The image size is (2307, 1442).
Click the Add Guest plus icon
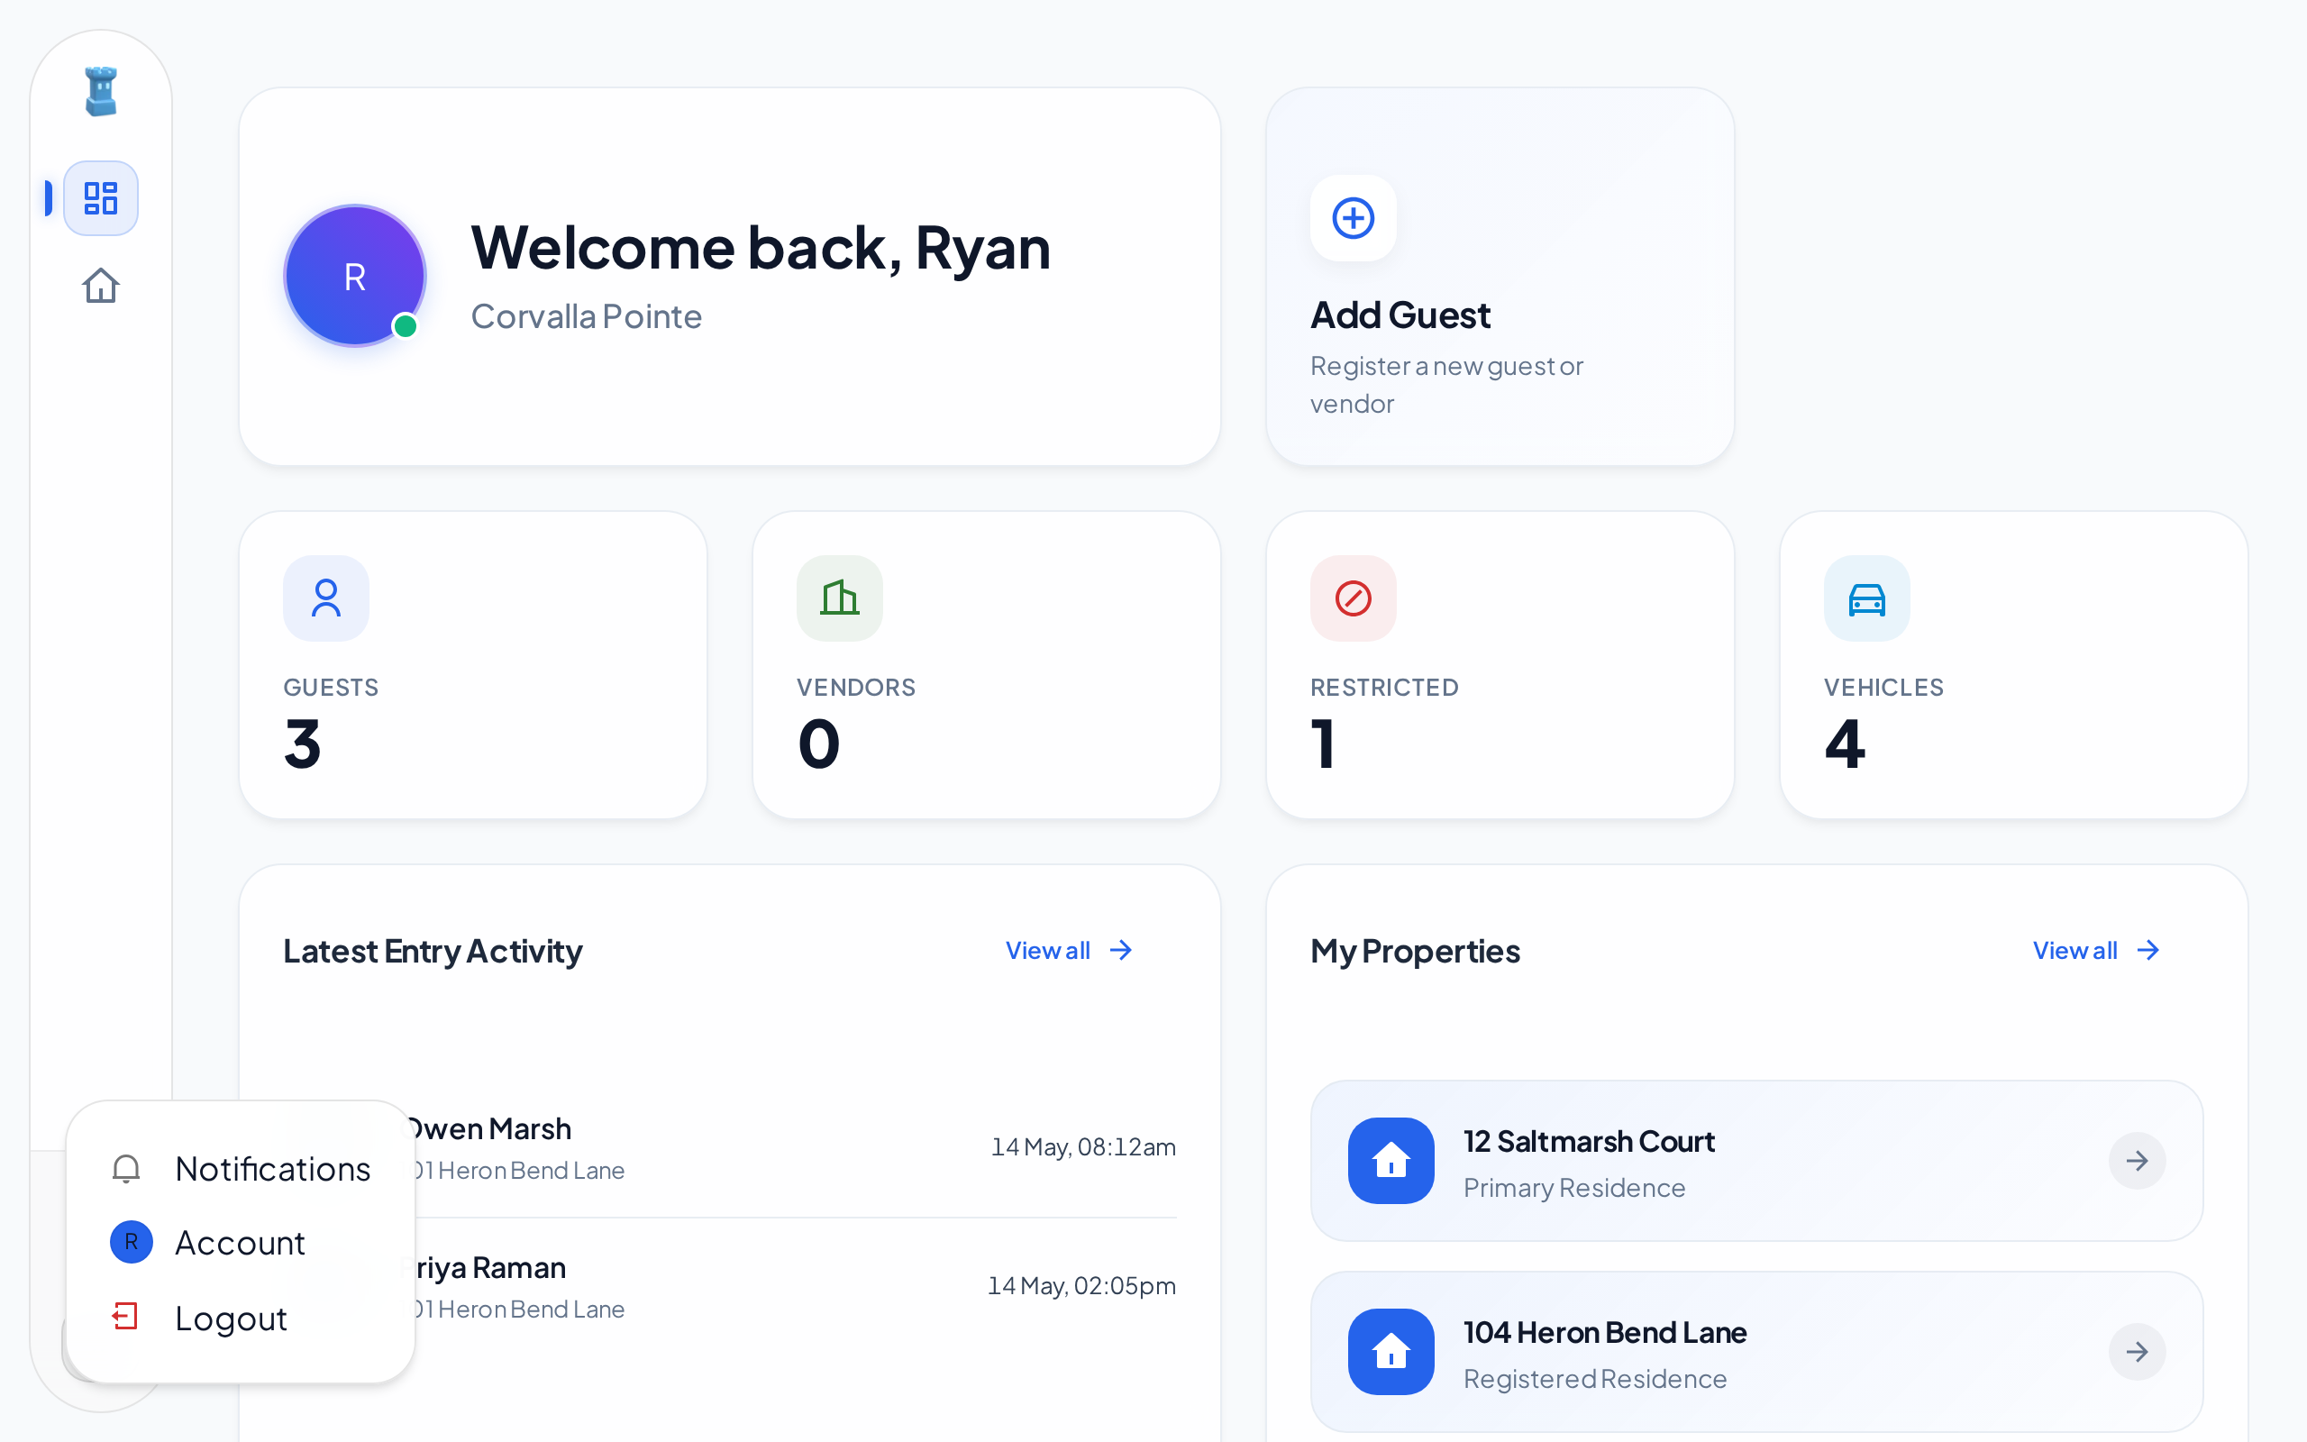pos(1353,218)
